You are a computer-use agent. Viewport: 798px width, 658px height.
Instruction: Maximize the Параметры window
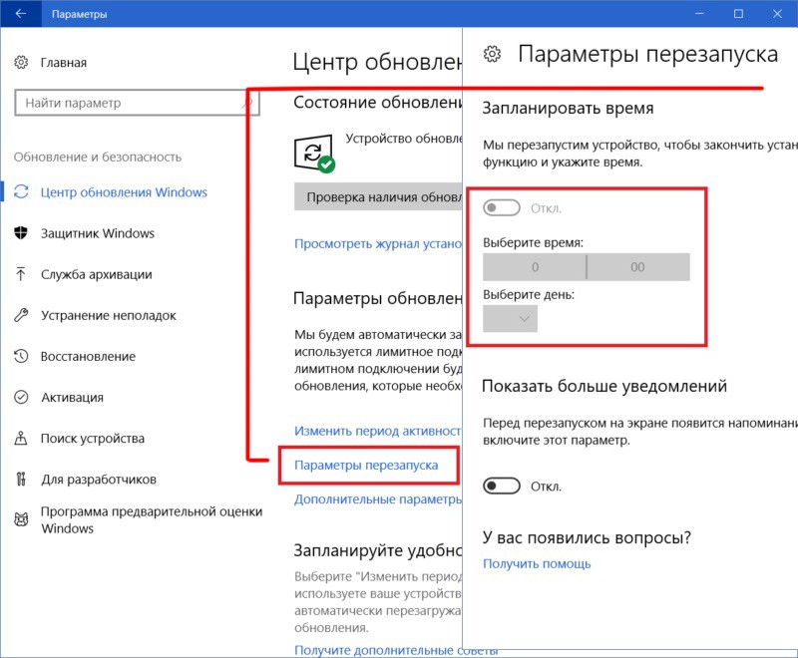point(738,14)
